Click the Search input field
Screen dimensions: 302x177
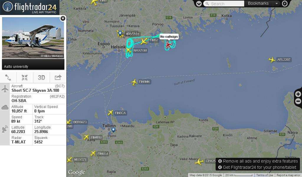click(x=224, y=4)
